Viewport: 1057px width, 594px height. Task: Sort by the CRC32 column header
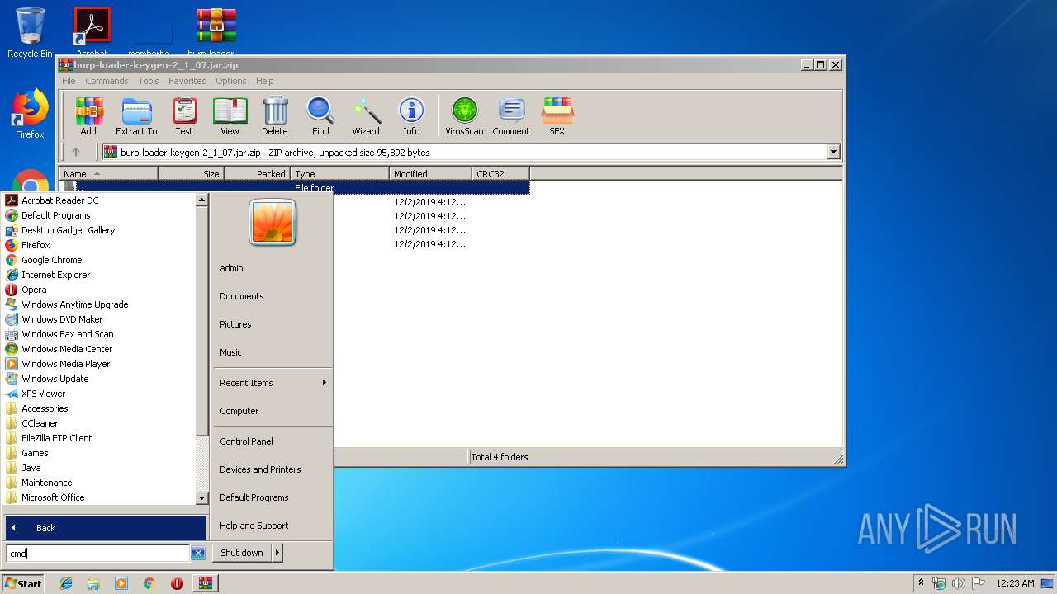click(x=500, y=174)
